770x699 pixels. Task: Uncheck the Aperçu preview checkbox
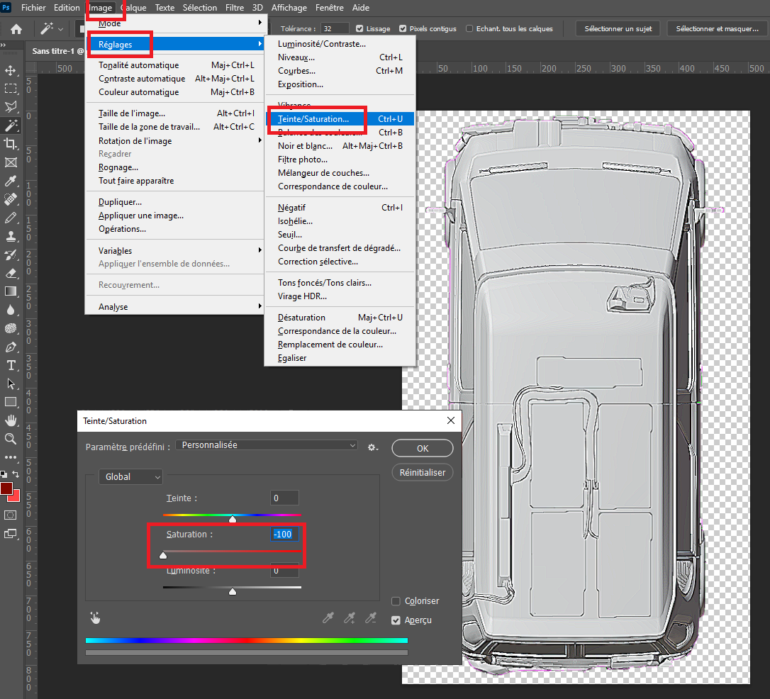(x=396, y=620)
